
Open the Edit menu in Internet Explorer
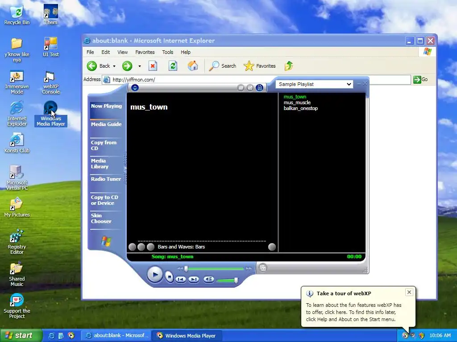105,52
